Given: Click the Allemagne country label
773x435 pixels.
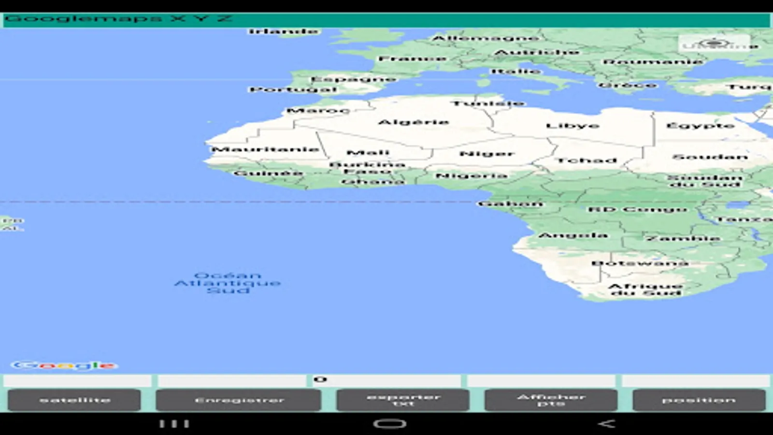Looking at the screenshot, I should [486, 38].
